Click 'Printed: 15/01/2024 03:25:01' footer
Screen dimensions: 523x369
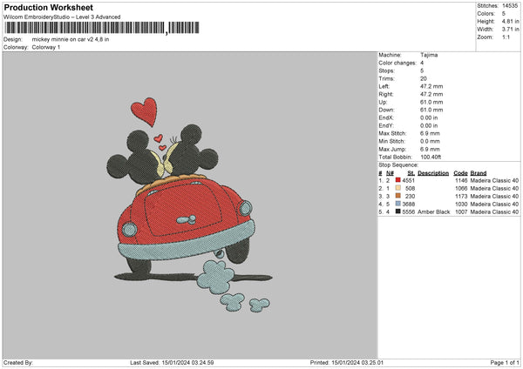point(347,363)
